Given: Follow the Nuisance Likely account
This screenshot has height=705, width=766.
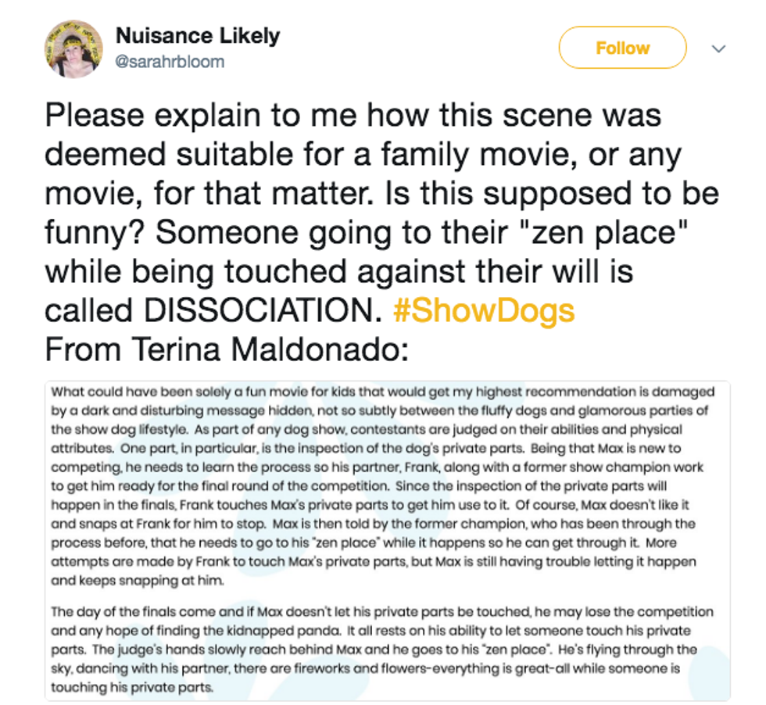Looking at the screenshot, I should pos(621,48).
